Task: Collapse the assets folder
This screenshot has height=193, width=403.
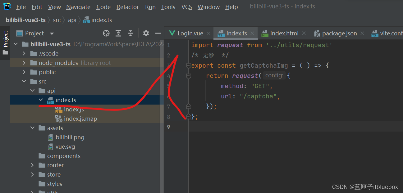Action: tap(33, 128)
